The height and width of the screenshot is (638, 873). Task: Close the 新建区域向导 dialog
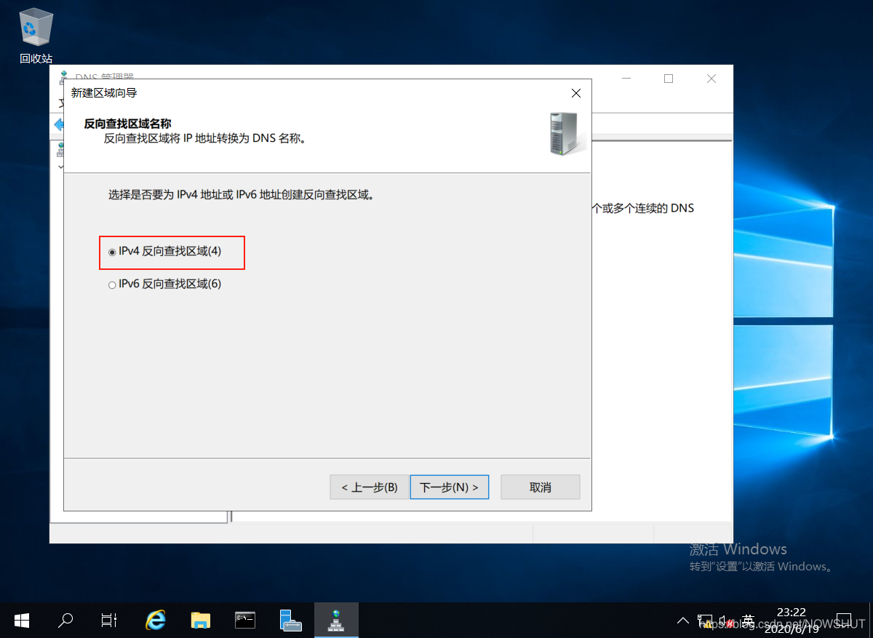(x=575, y=93)
